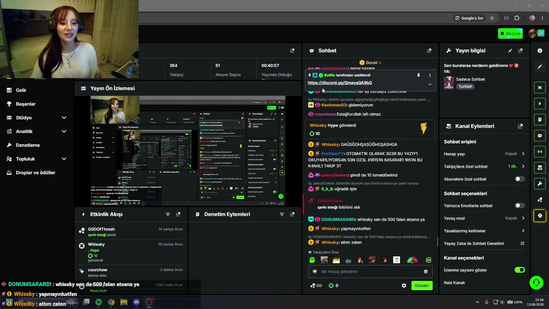Click the pencil icon in right rail
Image resolution: width=549 pixels, height=309 pixels.
pos(540,67)
